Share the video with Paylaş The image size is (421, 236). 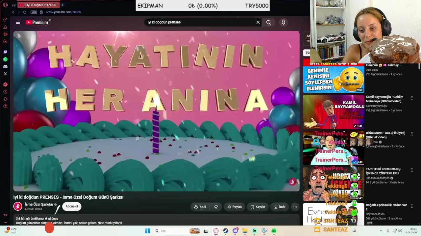pos(235,207)
